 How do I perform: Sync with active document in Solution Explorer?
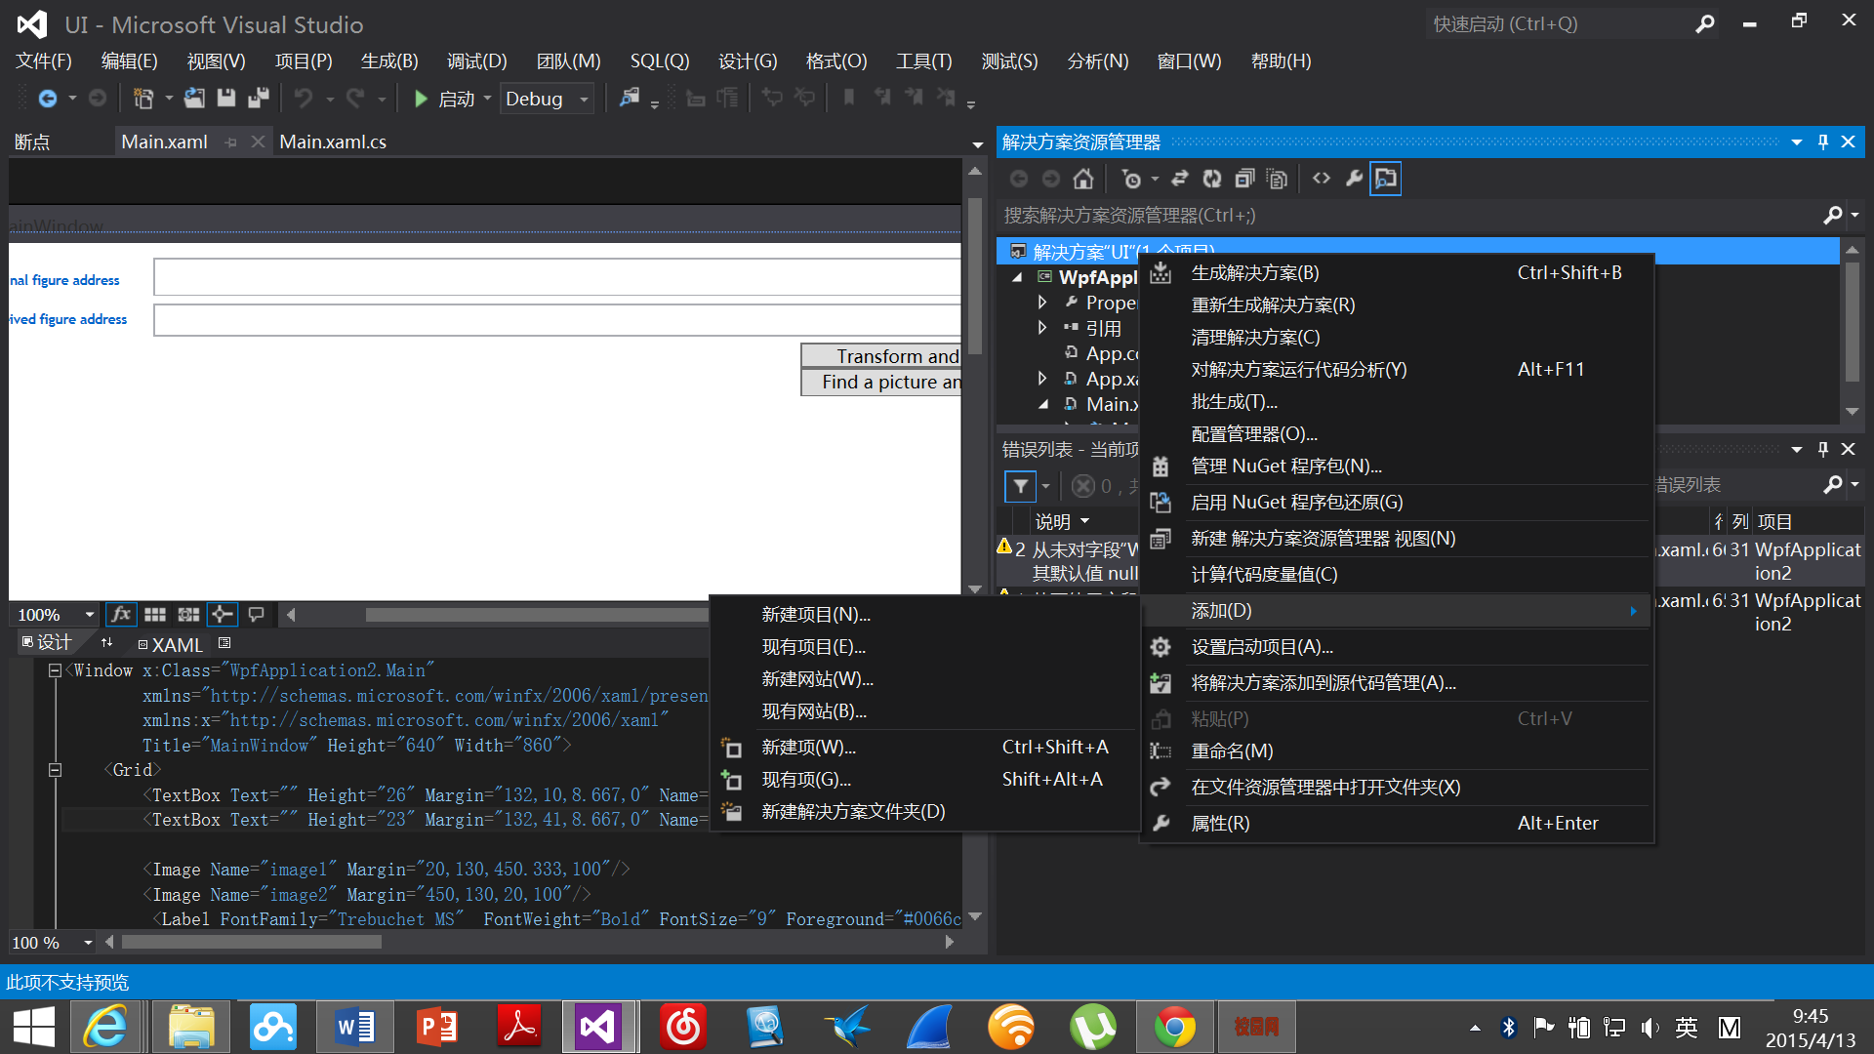click(x=1179, y=179)
